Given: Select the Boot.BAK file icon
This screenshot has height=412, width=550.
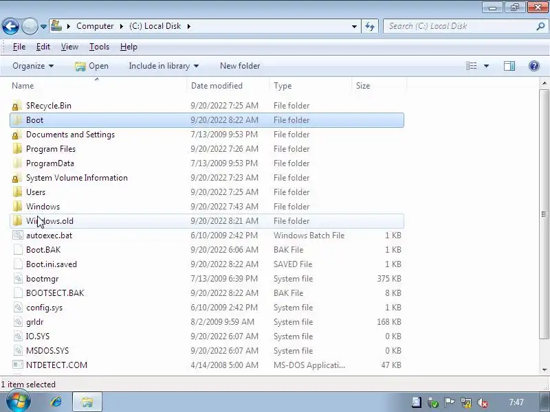Looking at the screenshot, I should [x=18, y=249].
